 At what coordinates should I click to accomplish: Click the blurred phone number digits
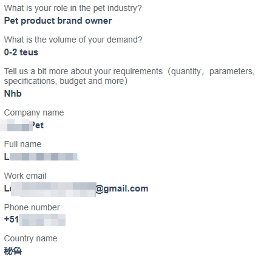pos(42,220)
